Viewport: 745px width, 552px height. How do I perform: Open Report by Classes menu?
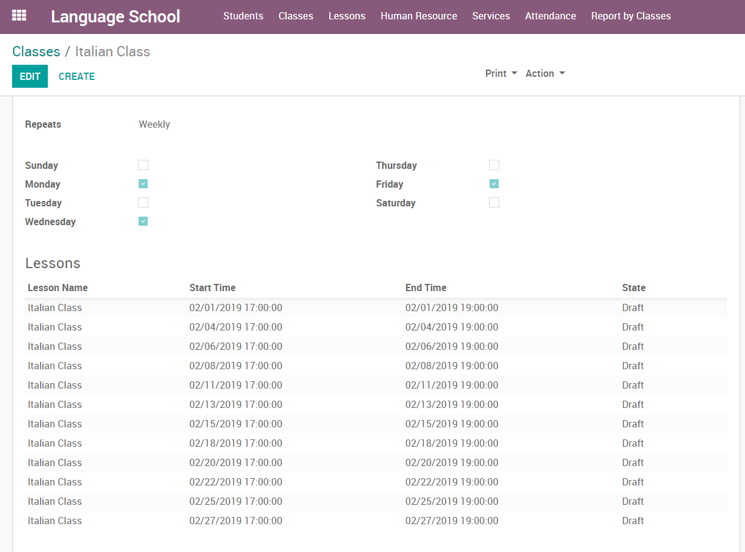click(x=631, y=16)
